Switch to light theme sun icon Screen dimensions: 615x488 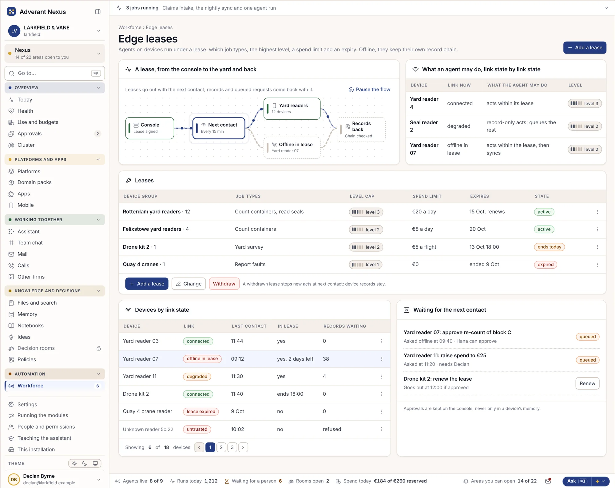point(74,463)
